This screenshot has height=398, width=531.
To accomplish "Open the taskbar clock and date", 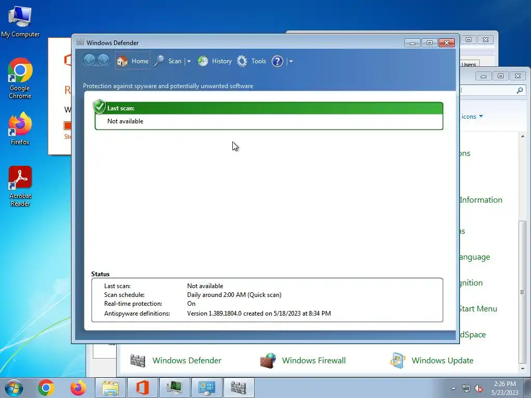I will coord(505,388).
